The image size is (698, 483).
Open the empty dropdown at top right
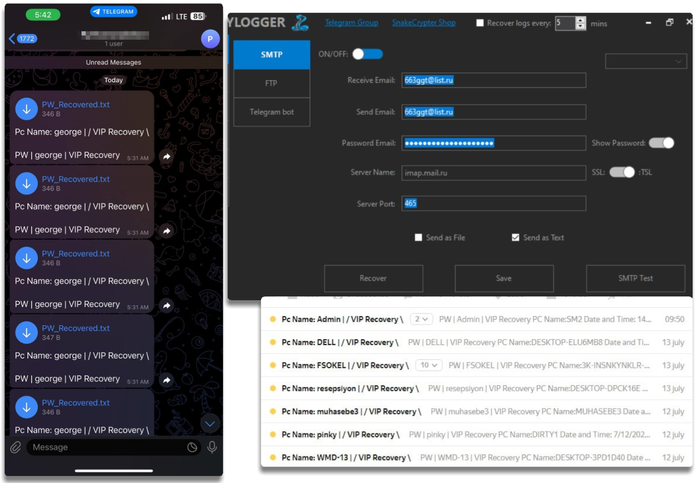[646, 62]
